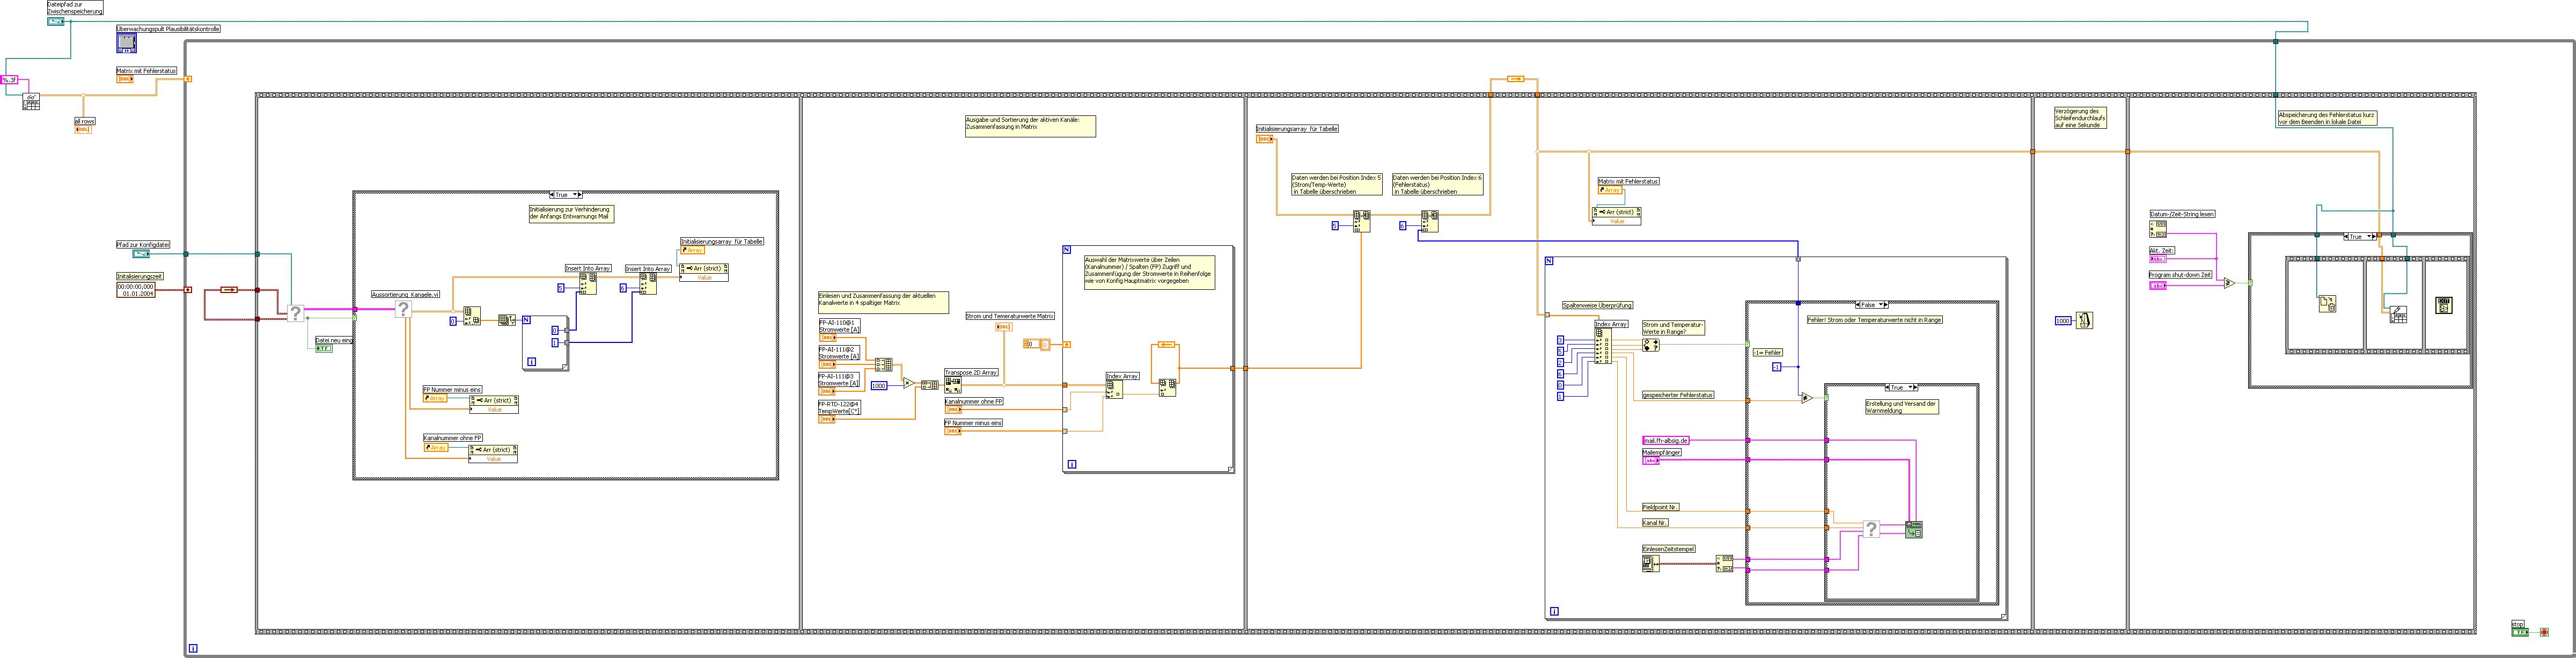Click the 01.01.2004 Initialisierungszeit timestamp constant
This screenshot has height=658, width=2576.
point(137,290)
